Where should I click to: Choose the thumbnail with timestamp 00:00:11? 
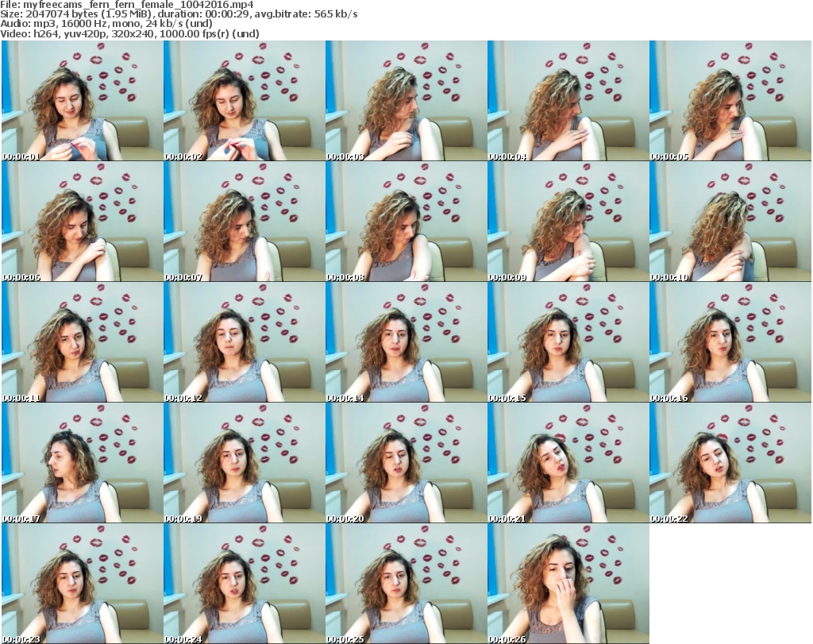[82, 342]
